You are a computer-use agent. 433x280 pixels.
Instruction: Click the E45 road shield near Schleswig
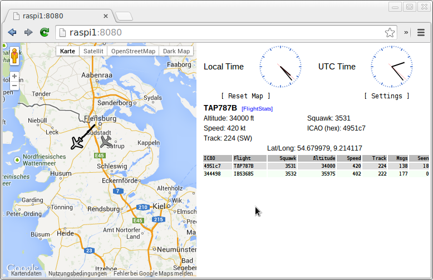point(100,156)
